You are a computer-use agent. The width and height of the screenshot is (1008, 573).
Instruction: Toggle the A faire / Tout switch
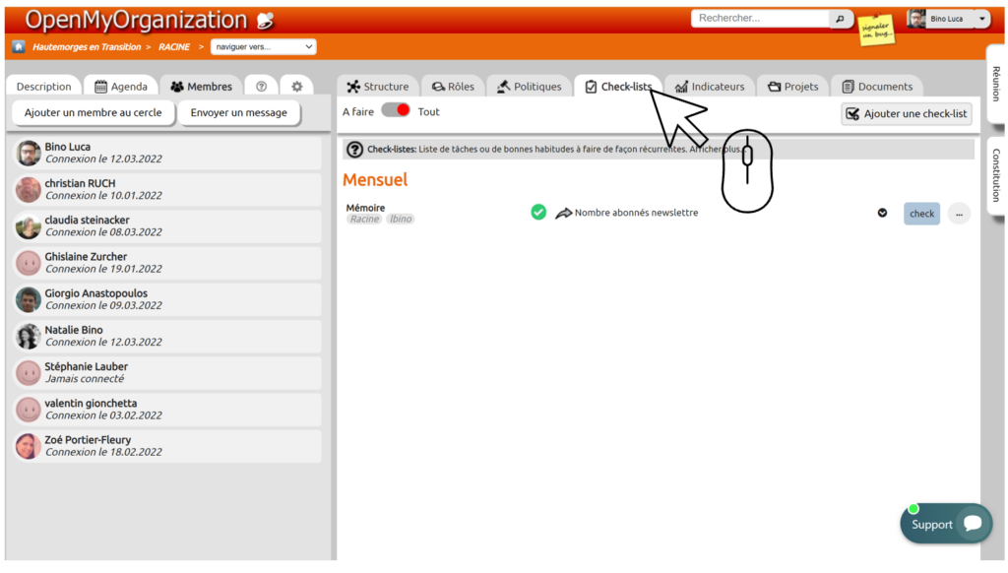click(x=396, y=110)
